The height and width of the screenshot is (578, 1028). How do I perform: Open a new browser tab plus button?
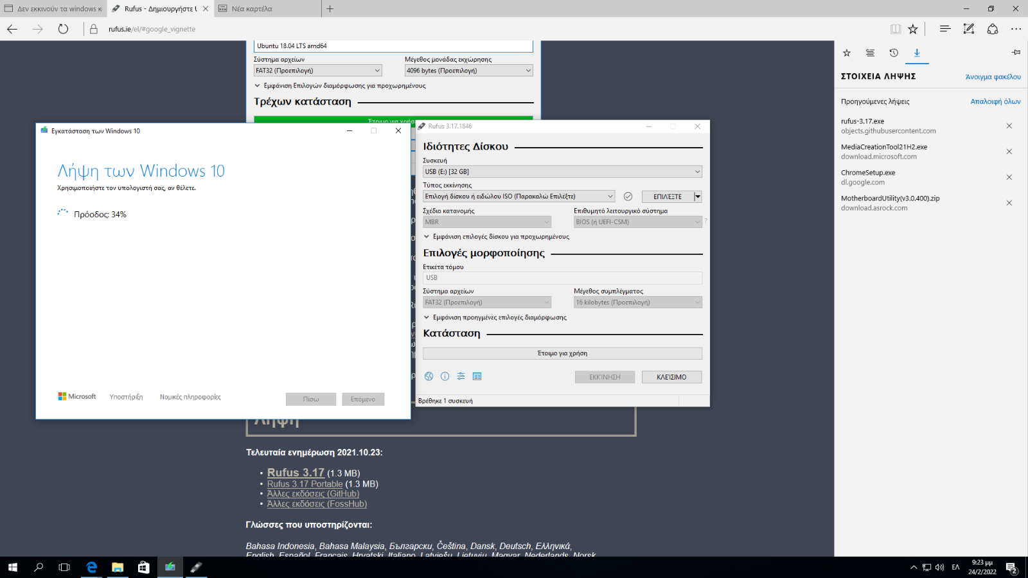coord(330,9)
